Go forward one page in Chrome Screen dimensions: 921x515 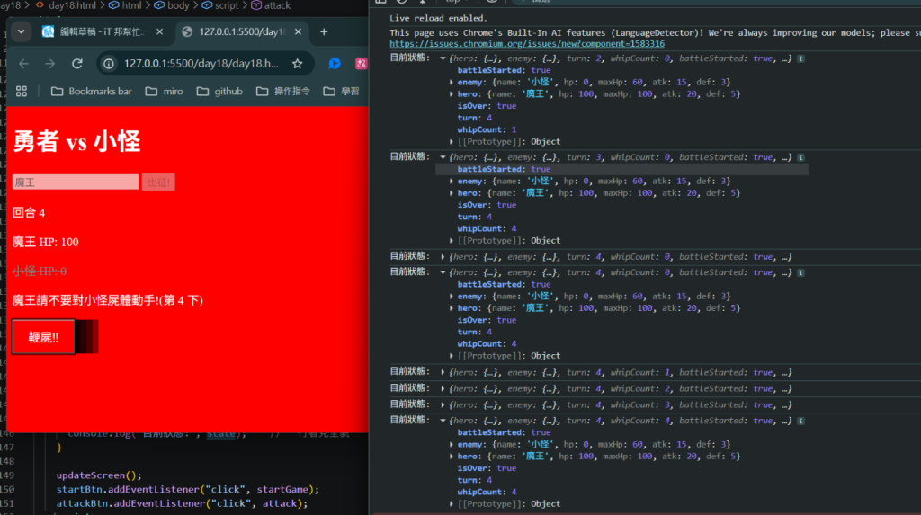50,64
